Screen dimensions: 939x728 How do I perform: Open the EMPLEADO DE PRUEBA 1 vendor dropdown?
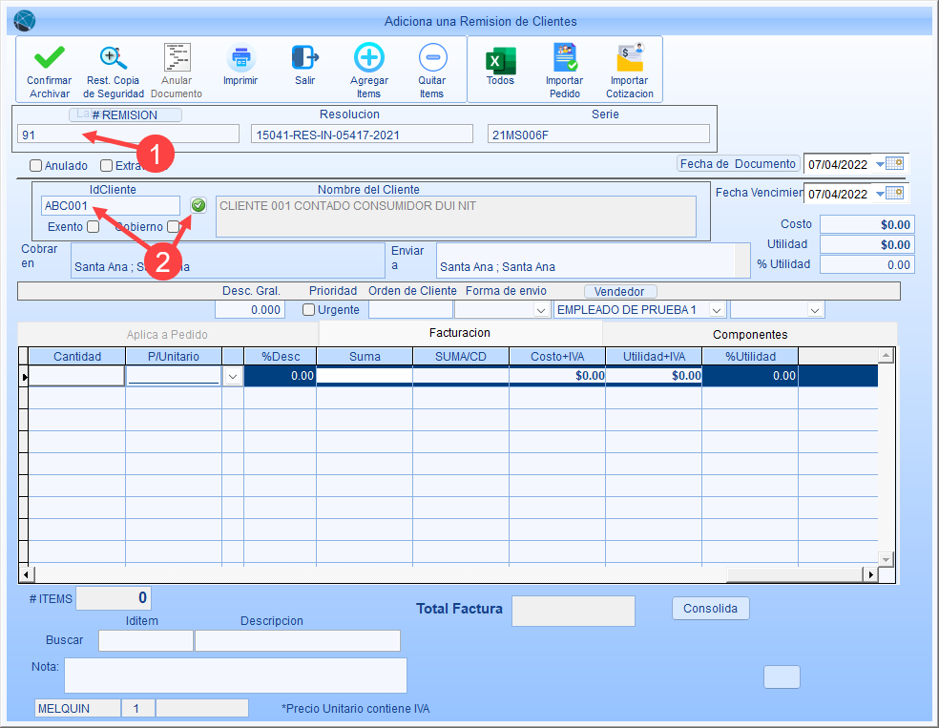point(717,310)
